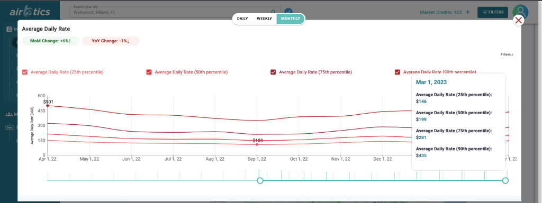The width and height of the screenshot is (542, 203).
Task: Click the $435 value in tooltip
Action: pyautogui.click(x=421, y=155)
